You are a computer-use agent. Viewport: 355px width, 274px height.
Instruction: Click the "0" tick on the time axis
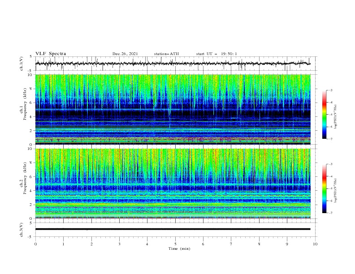click(x=35, y=244)
